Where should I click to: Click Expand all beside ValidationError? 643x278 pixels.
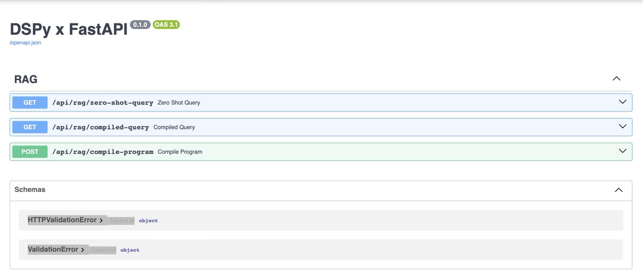pos(103,250)
